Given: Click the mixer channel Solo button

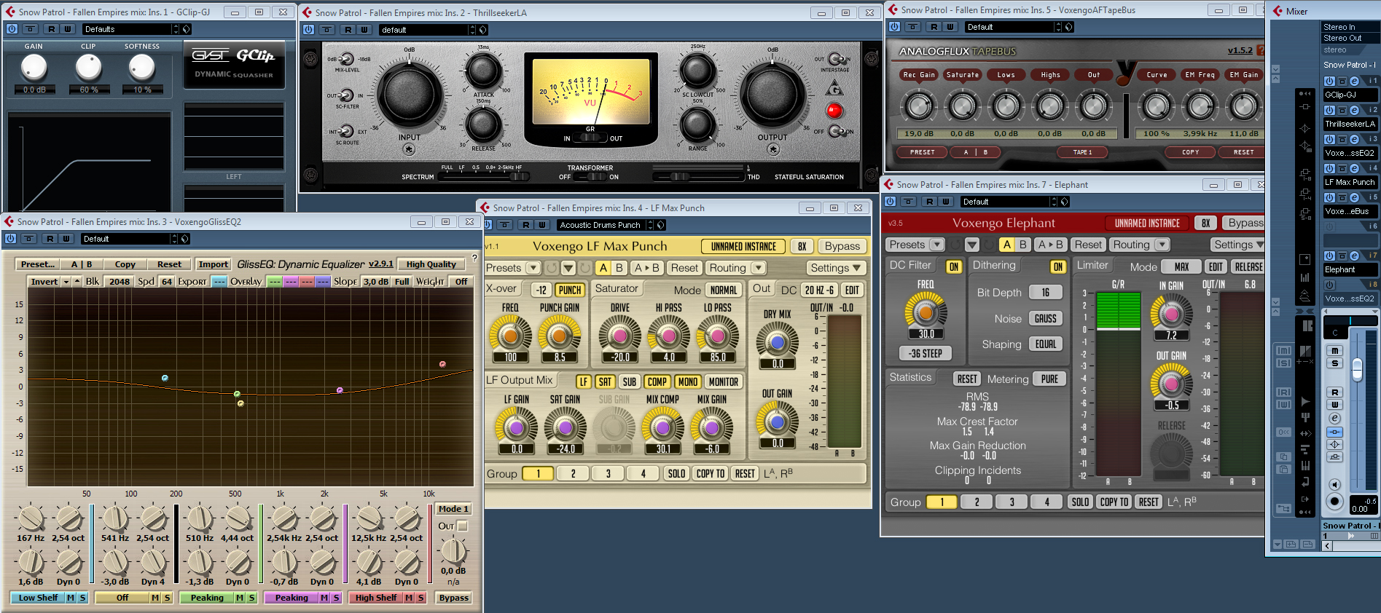Looking at the screenshot, I should tap(1335, 363).
